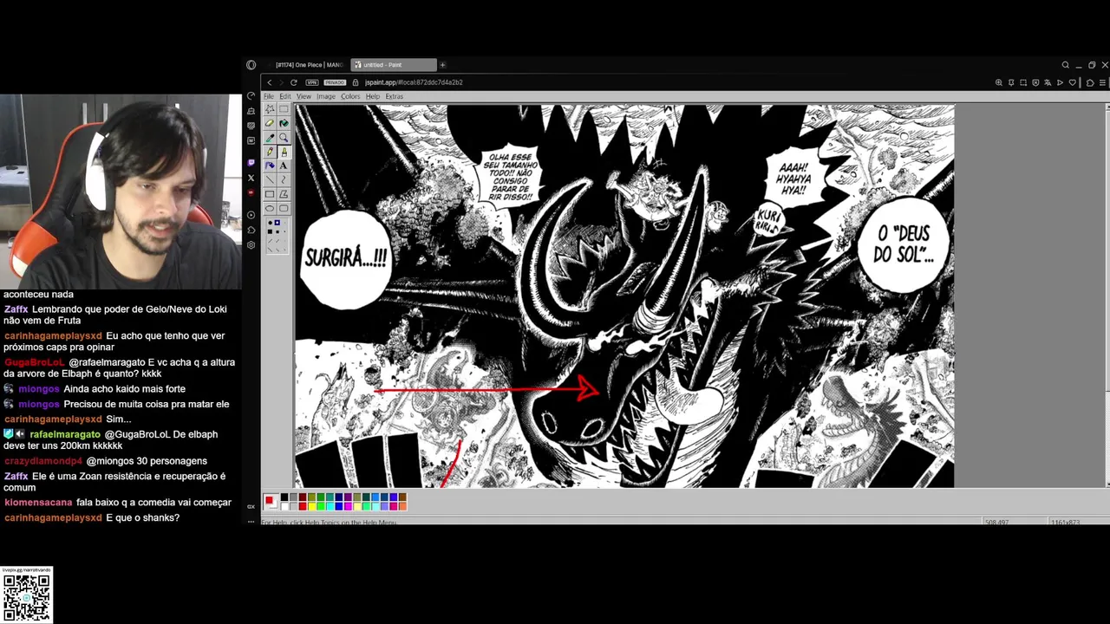The height and width of the screenshot is (624, 1110).
Task: Open Twitch in the Opera sidebar
Action: (x=251, y=162)
